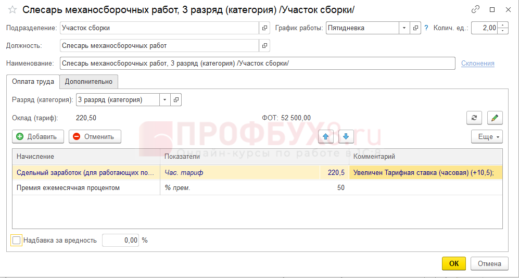Click comment Увеличен Тарифная ставка cell
519x278 pixels.
click(426, 172)
